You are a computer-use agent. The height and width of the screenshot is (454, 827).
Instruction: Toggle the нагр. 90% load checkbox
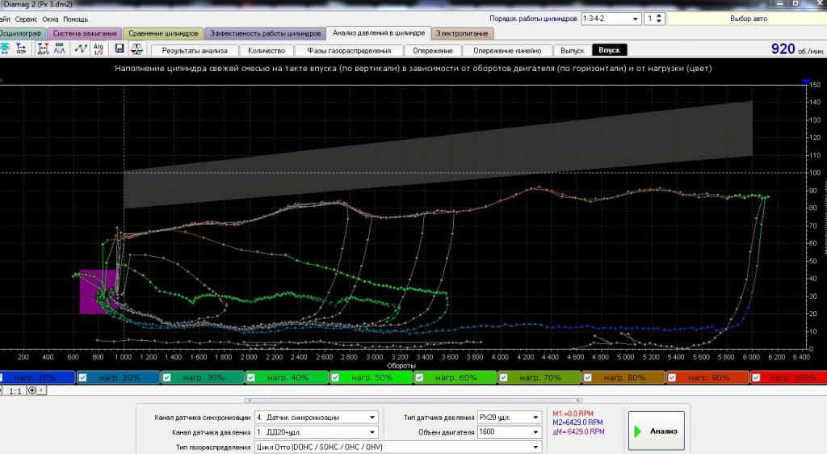672,377
